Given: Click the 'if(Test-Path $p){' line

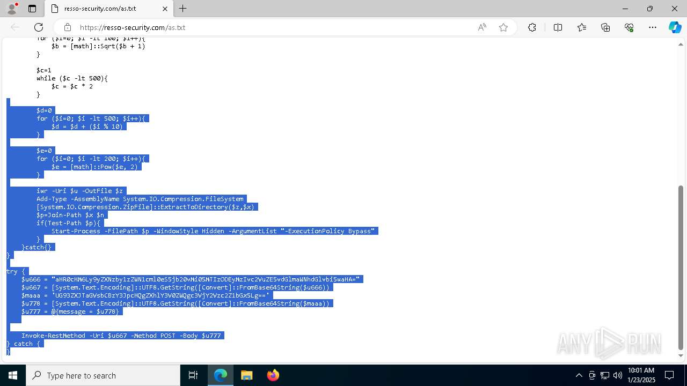Looking at the screenshot, I should 68,223.
